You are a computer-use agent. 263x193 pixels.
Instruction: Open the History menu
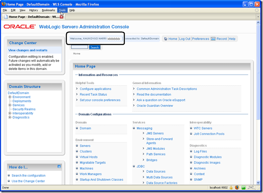(x=33, y=10)
